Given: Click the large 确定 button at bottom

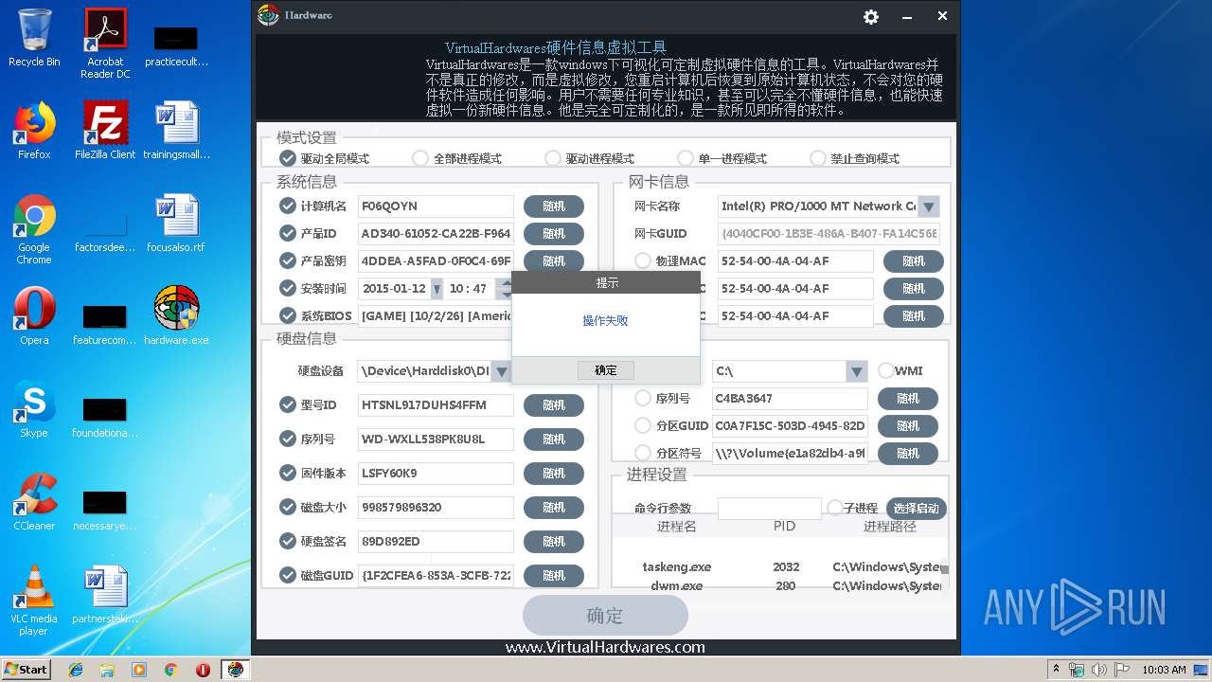Looking at the screenshot, I should coord(605,616).
